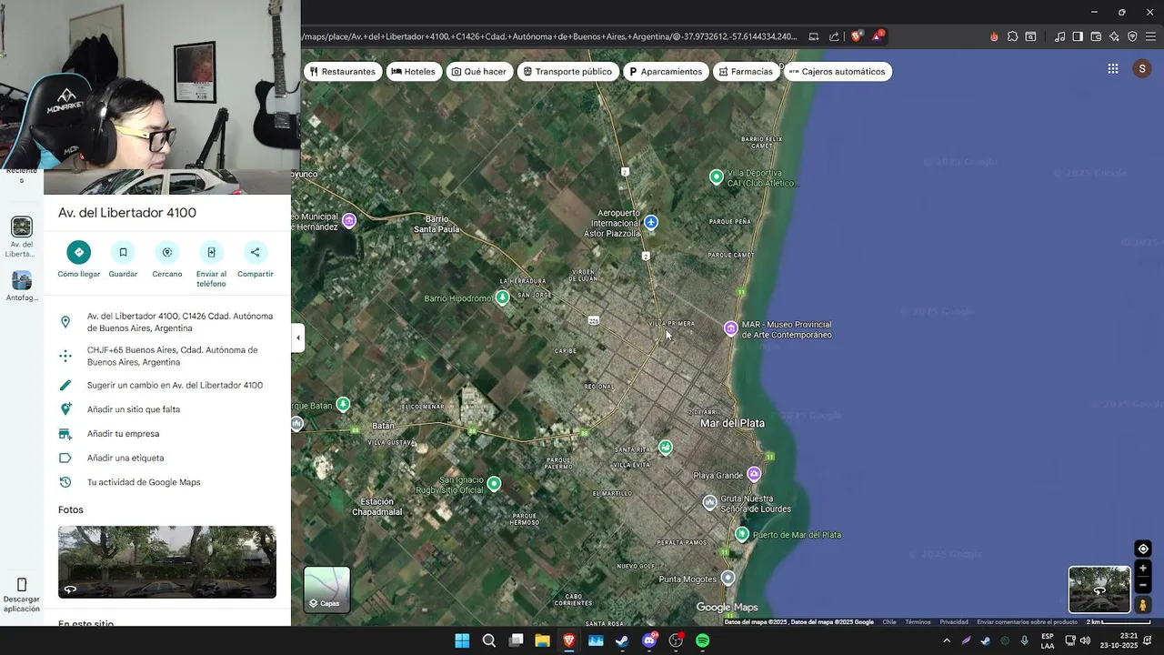
Task: Click the Mar del Plata city label
Action: click(732, 423)
